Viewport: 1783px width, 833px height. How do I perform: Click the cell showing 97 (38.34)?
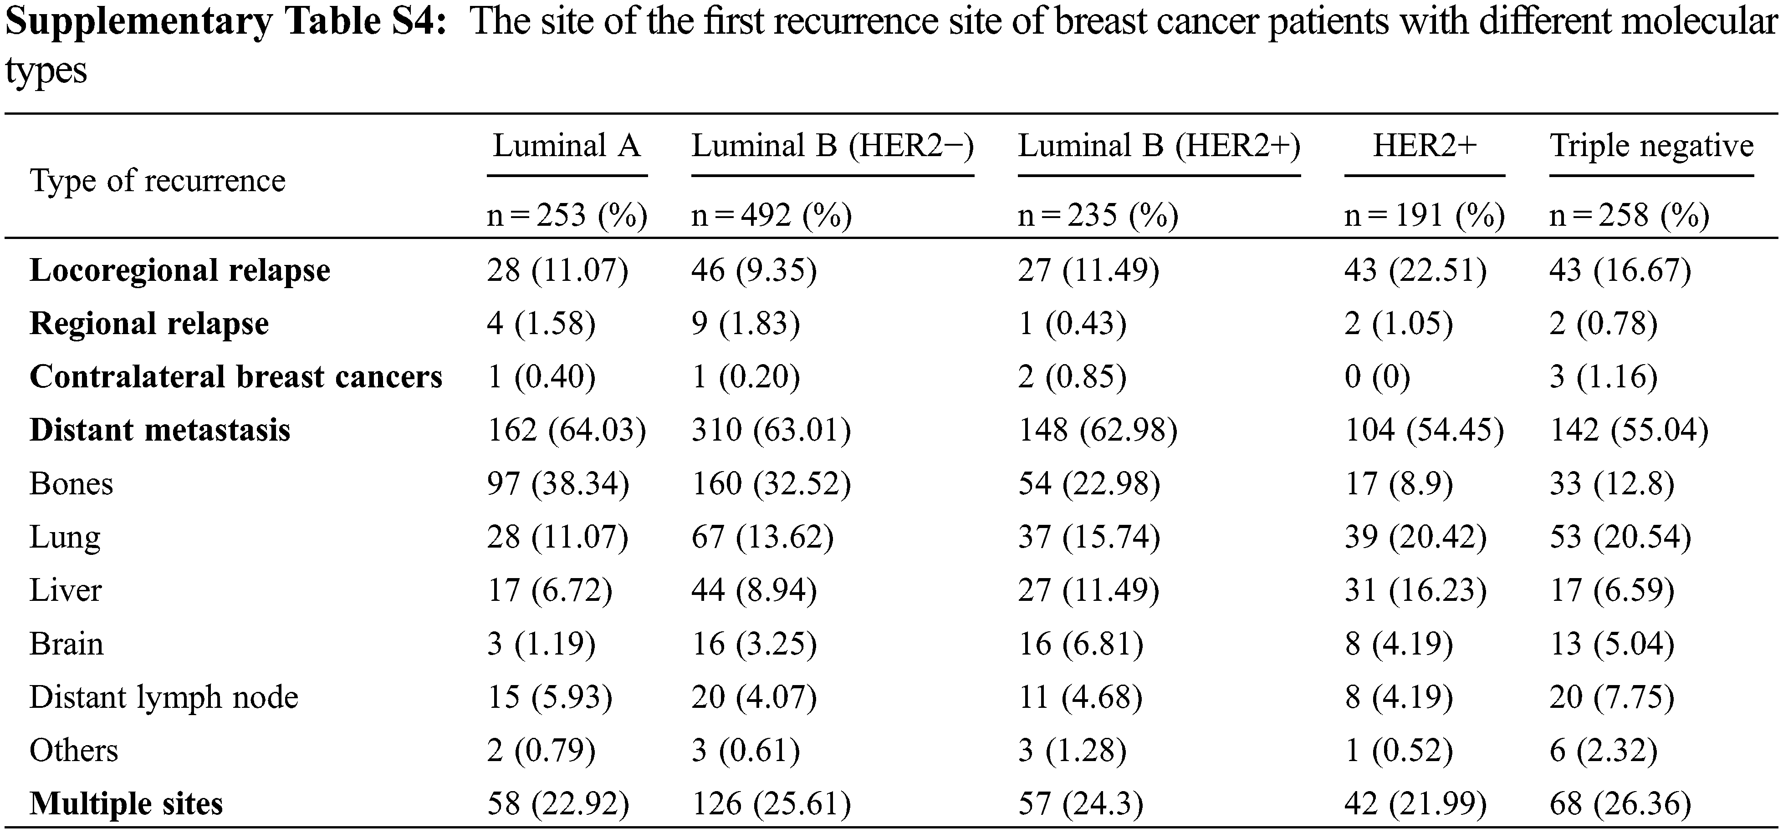558,483
